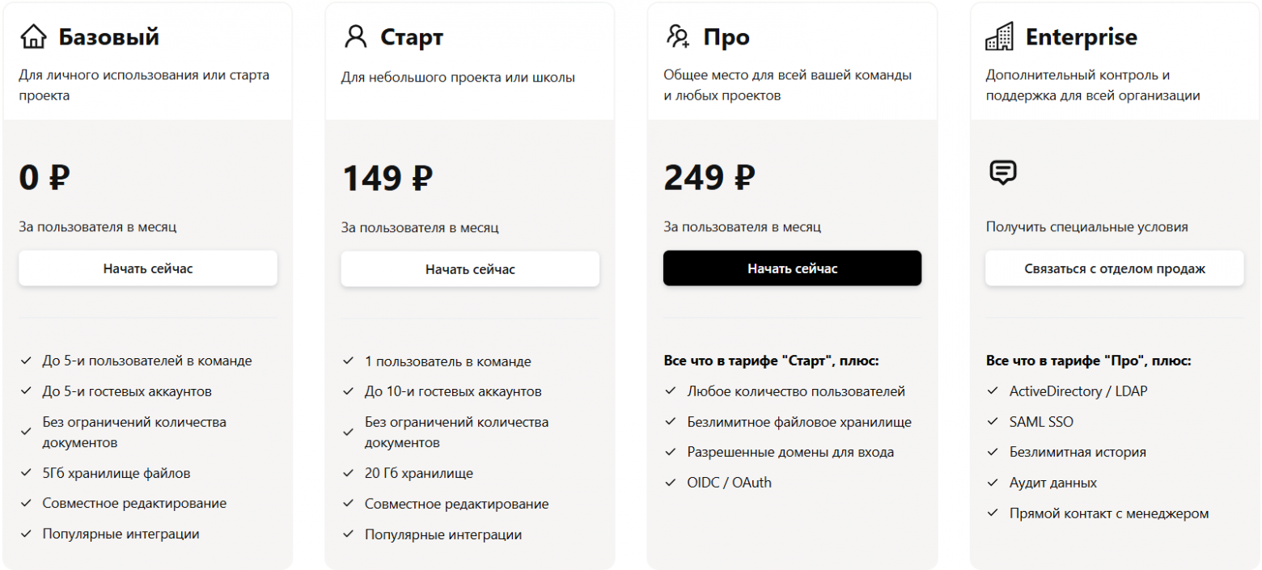Click the house icon beside Базовый

click(x=33, y=37)
